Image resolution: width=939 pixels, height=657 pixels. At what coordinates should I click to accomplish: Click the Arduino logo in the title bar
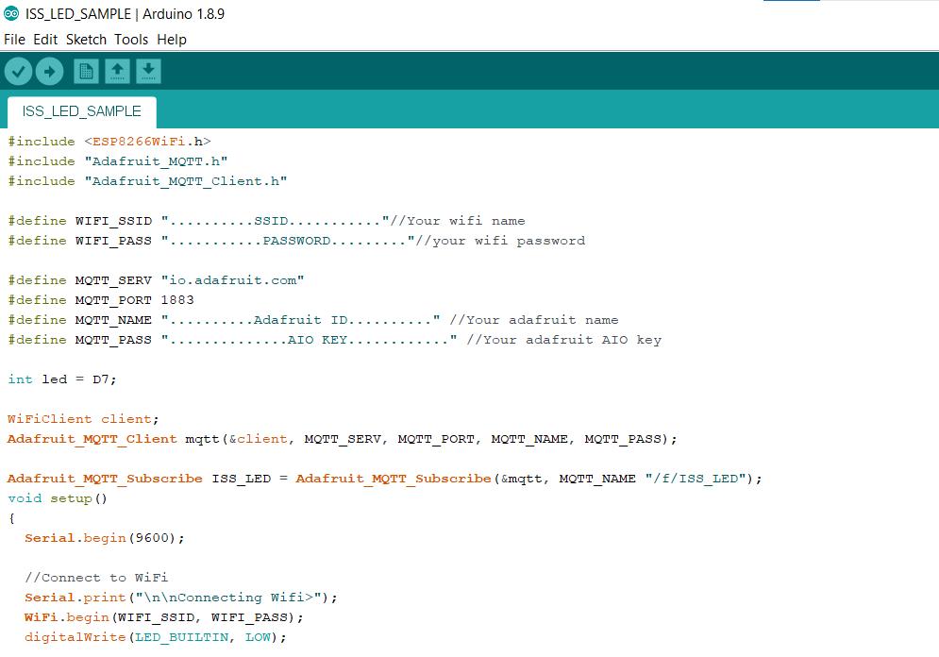(x=11, y=13)
